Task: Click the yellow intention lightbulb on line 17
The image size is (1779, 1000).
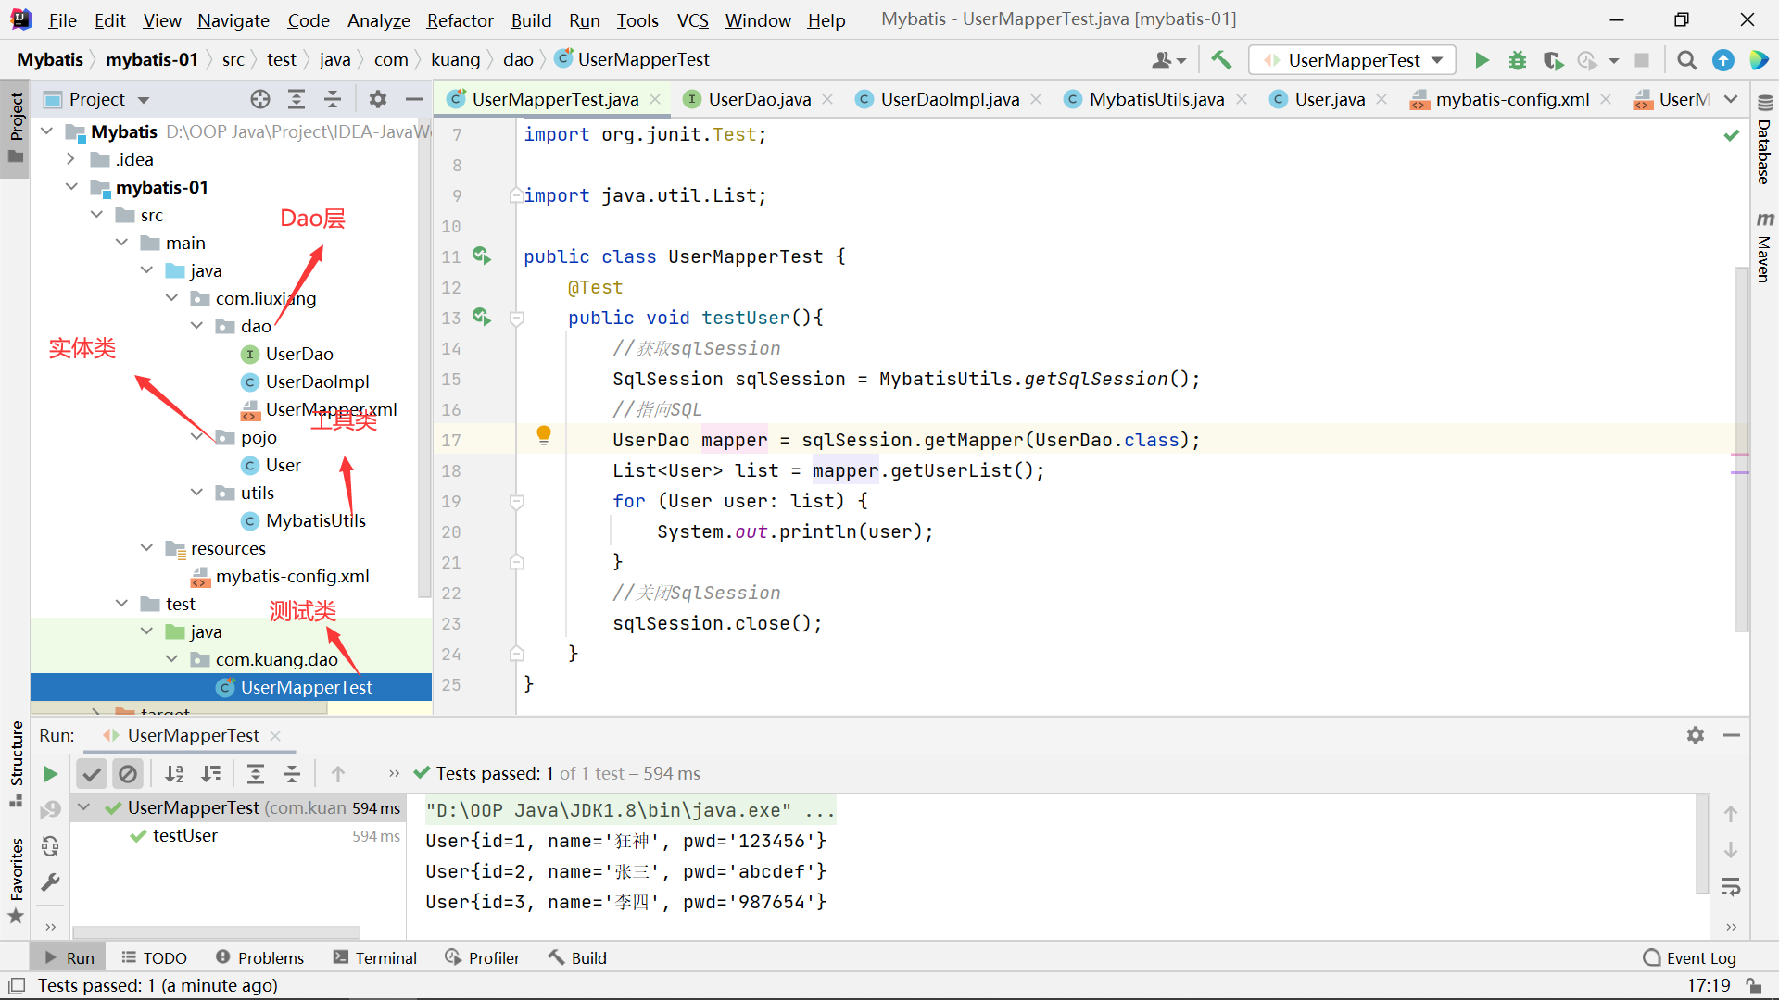Action: coord(544,434)
